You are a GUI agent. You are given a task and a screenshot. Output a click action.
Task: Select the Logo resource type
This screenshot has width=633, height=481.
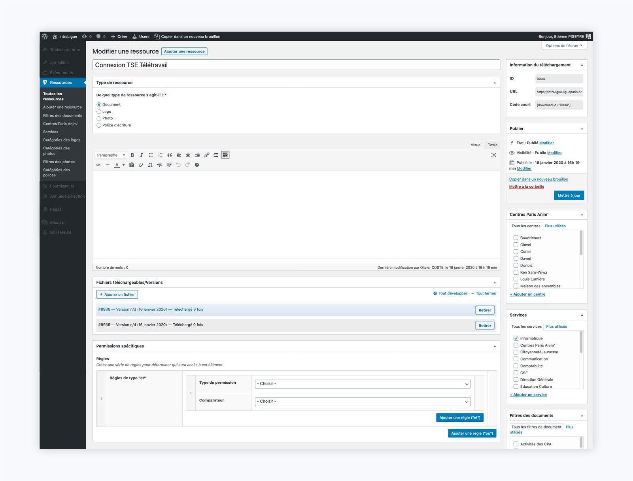(x=99, y=112)
